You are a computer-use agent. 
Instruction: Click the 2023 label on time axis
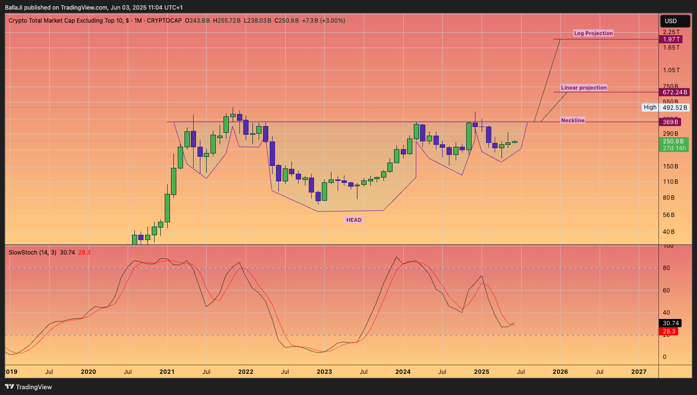coord(324,372)
